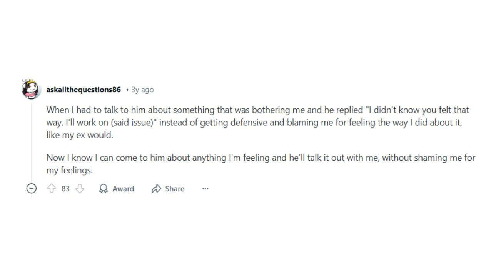Give an Award to this comment
The height and width of the screenshot is (269, 481).
click(117, 189)
